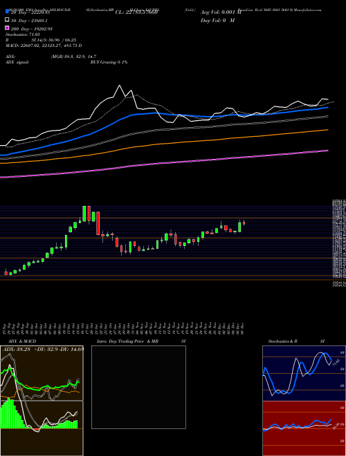Click the empty Intra Day Trading Price panel

pos(138,387)
